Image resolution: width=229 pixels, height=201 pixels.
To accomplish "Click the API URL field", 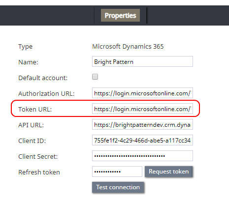I will pyautogui.click(x=142, y=124).
